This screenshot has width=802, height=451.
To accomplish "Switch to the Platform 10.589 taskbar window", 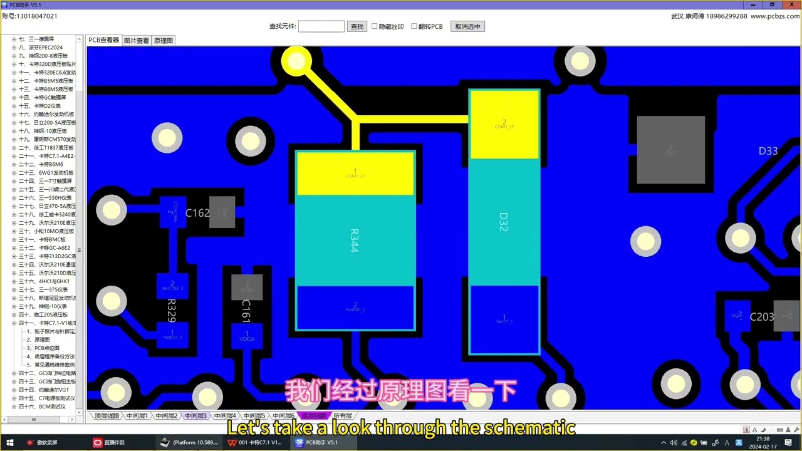I will tap(190, 442).
